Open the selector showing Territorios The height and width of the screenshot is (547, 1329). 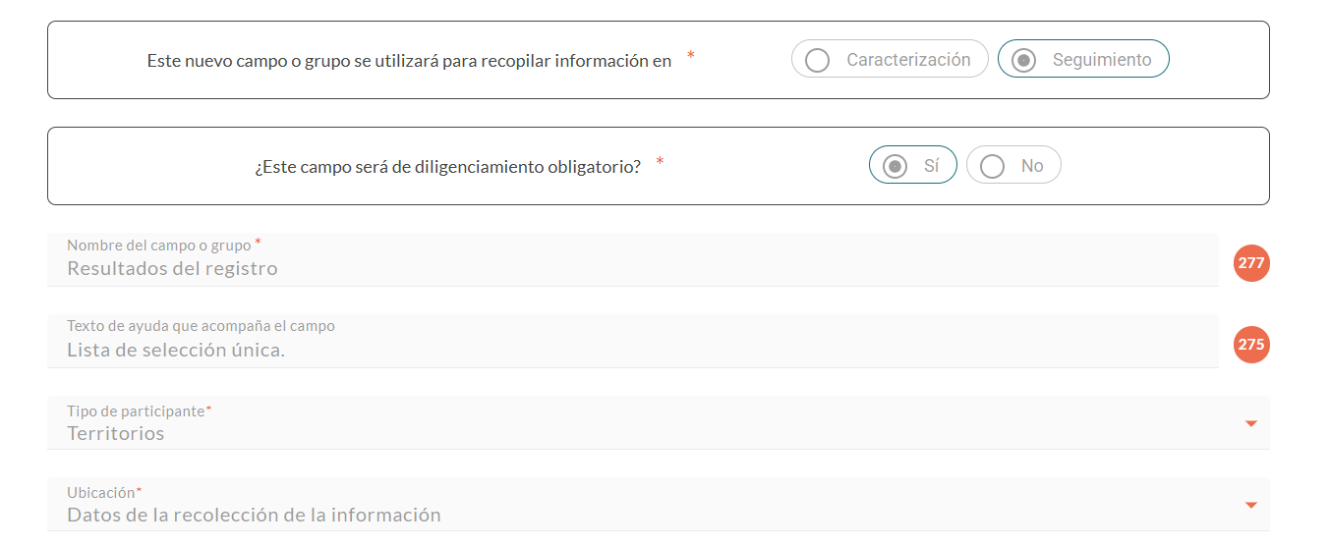[116, 434]
